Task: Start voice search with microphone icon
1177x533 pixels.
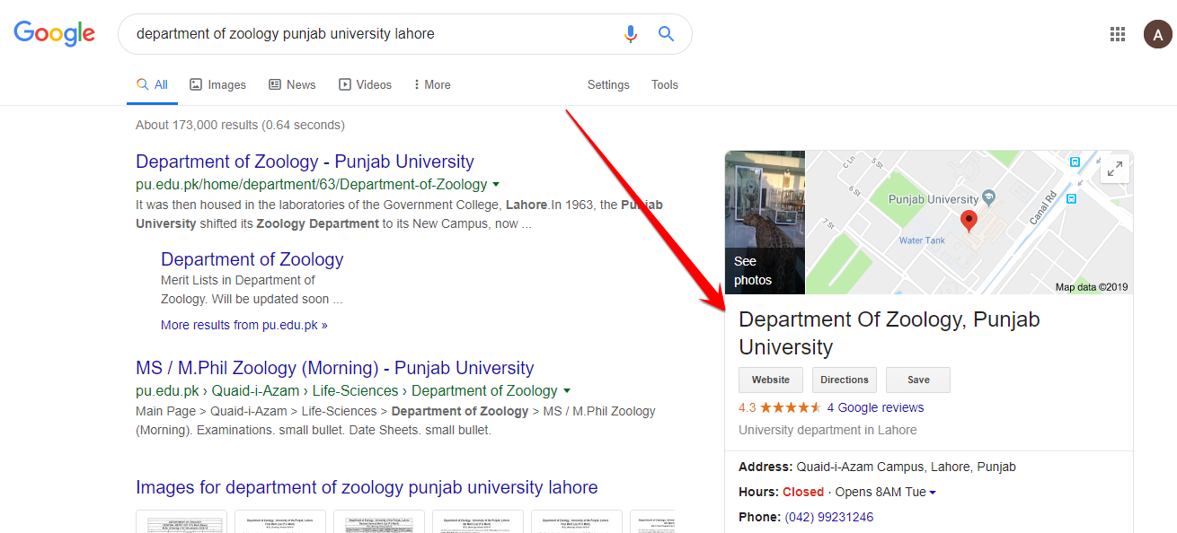Action: pos(631,34)
